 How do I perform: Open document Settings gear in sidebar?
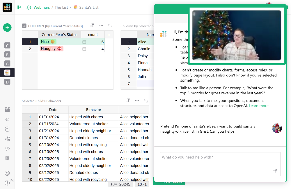[x=7, y=158]
